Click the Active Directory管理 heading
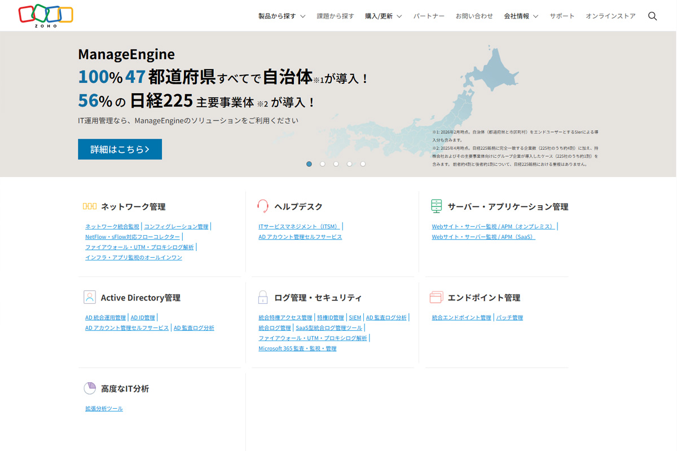The width and height of the screenshot is (677, 451). (x=140, y=298)
